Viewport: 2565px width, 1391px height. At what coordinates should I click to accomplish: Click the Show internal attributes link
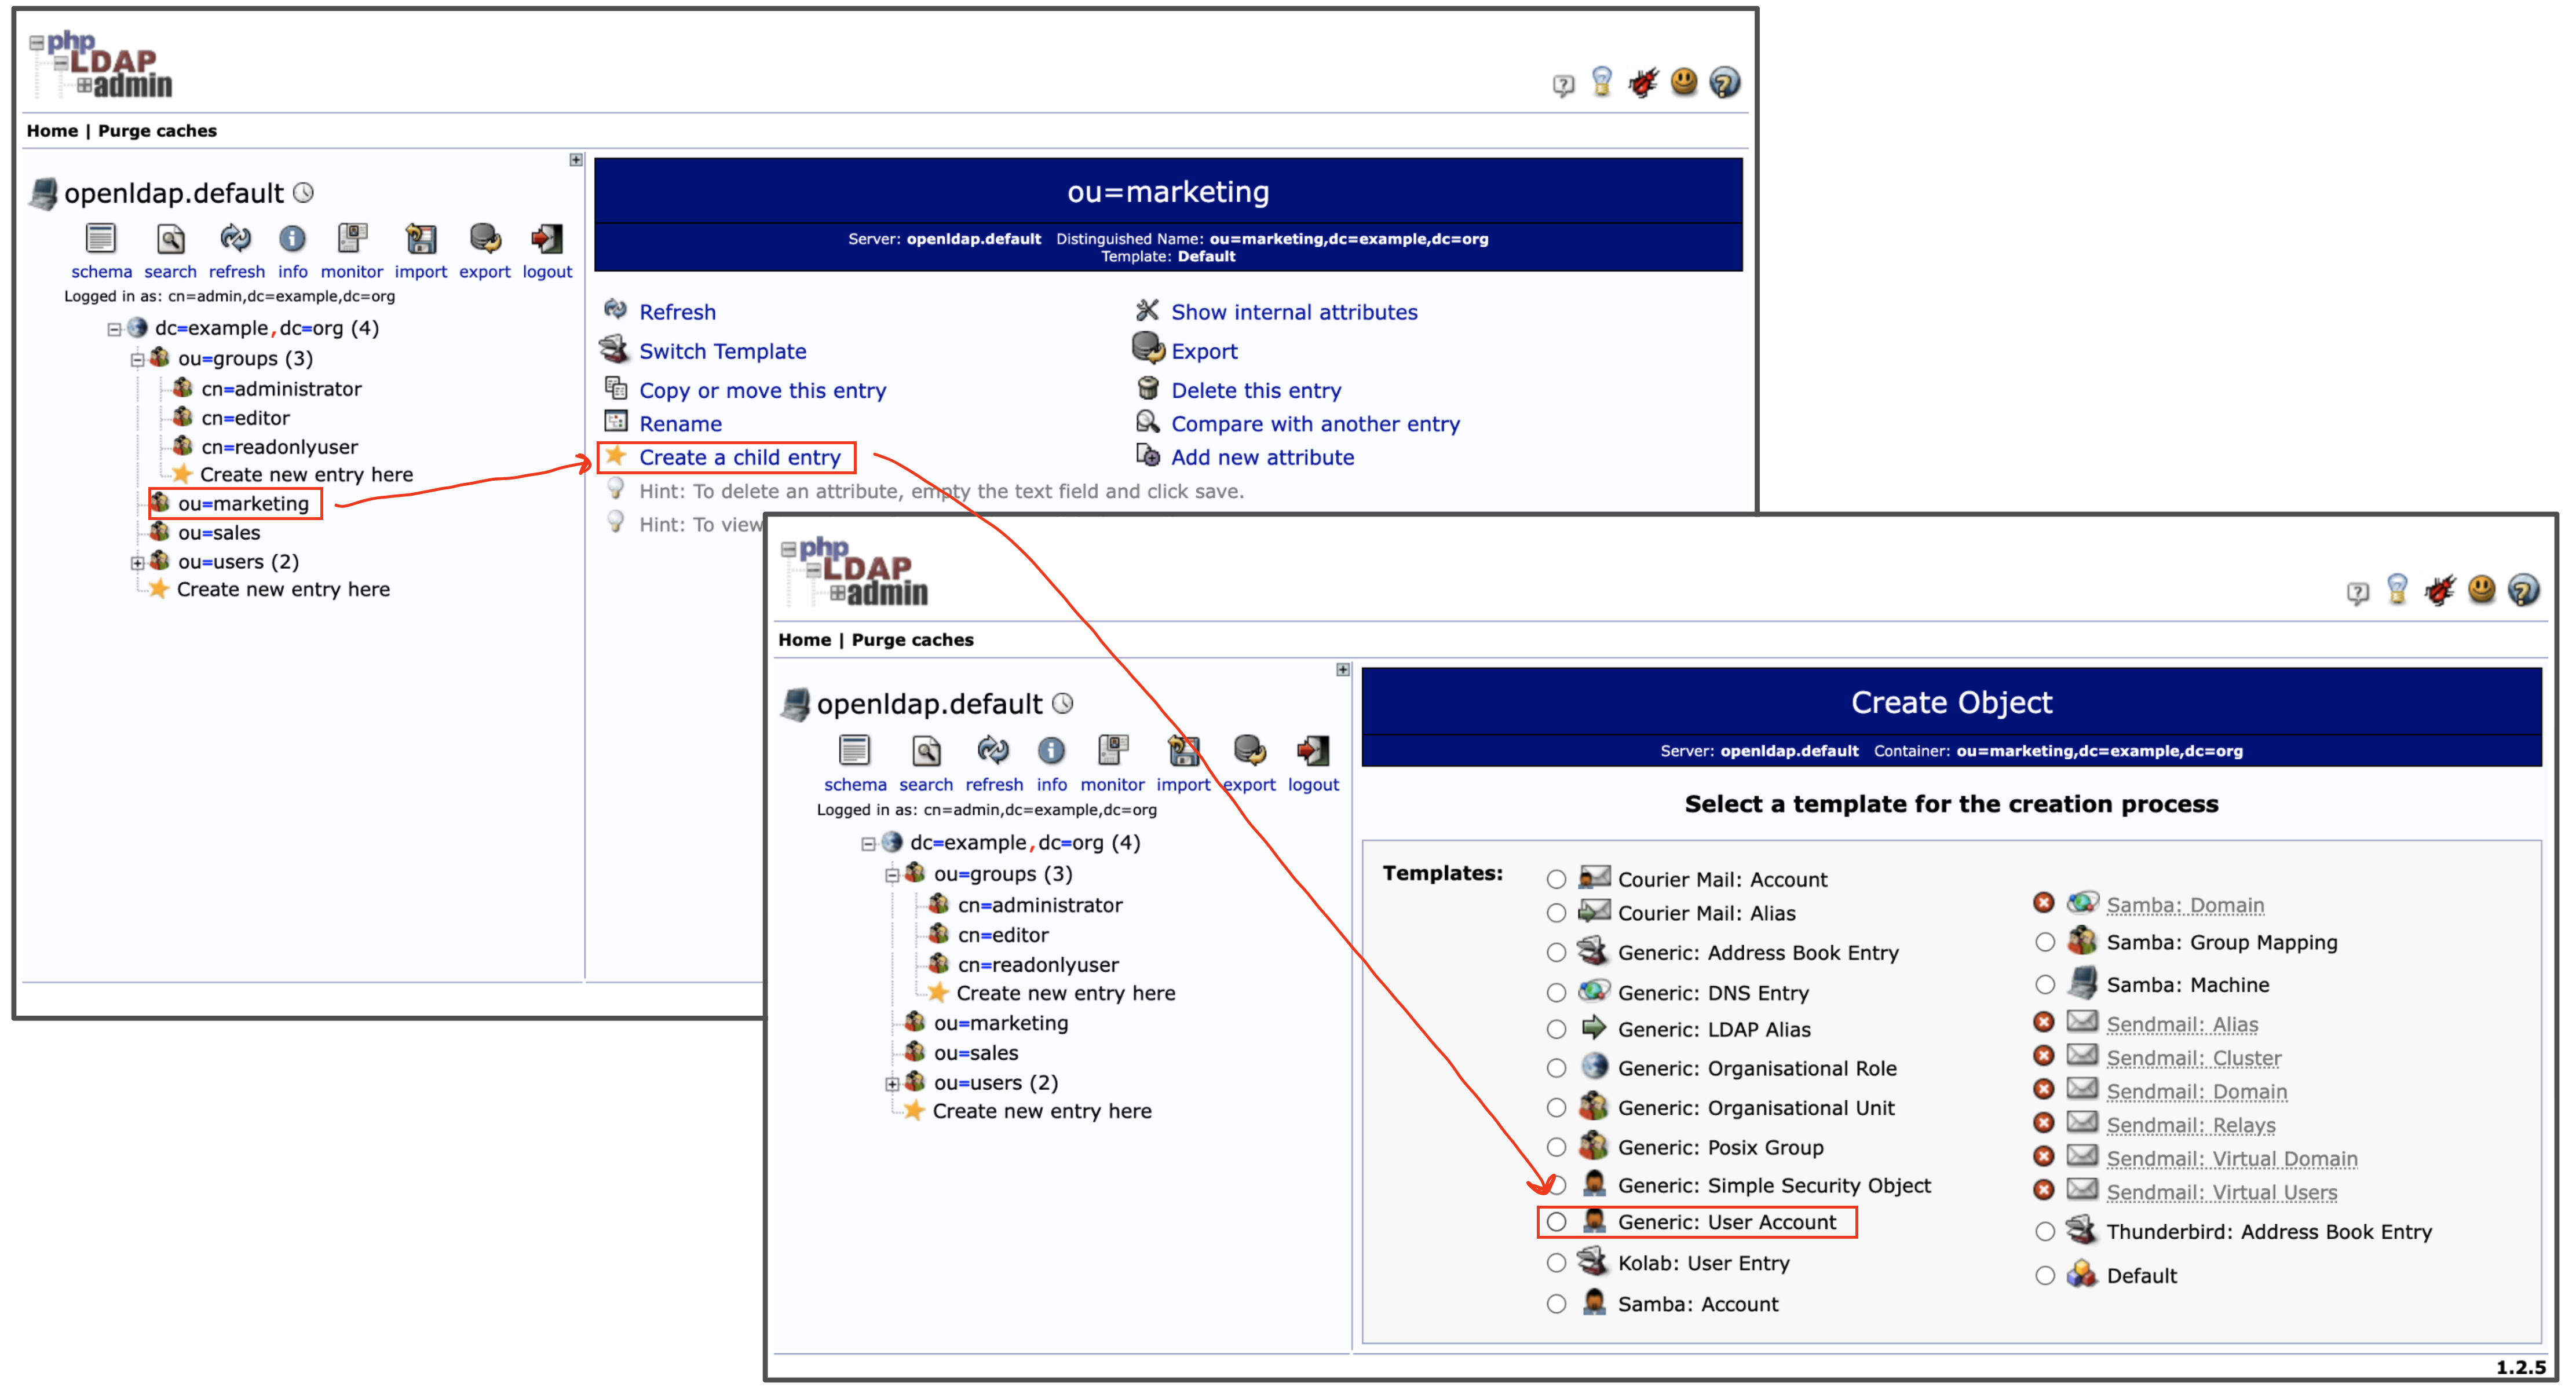[x=1294, y=312]
